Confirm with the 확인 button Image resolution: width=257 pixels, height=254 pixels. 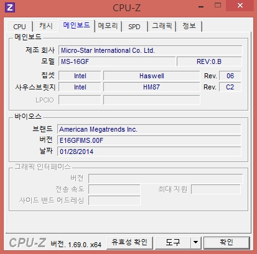(x=227, y=242)
